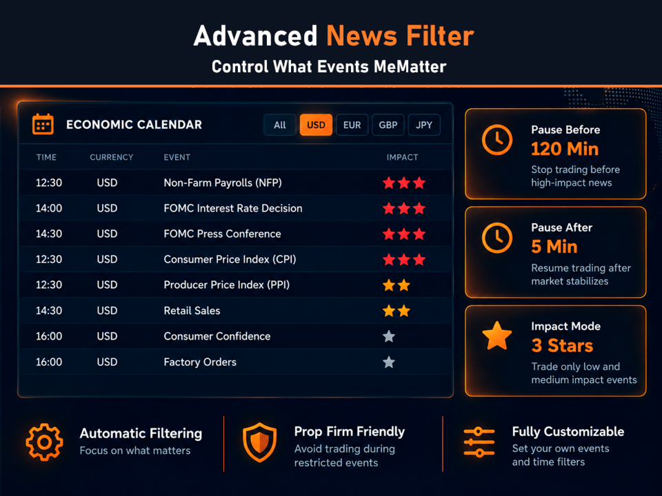Click the Pause Before clock icon
The width and height of the screenshot is (662, 496).
(497, 140)
